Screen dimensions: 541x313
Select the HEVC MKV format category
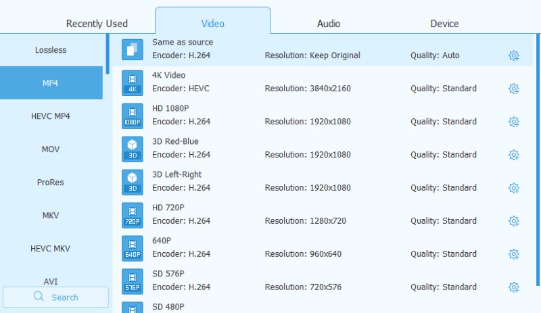pyautogui.click(x=51, y=249)
